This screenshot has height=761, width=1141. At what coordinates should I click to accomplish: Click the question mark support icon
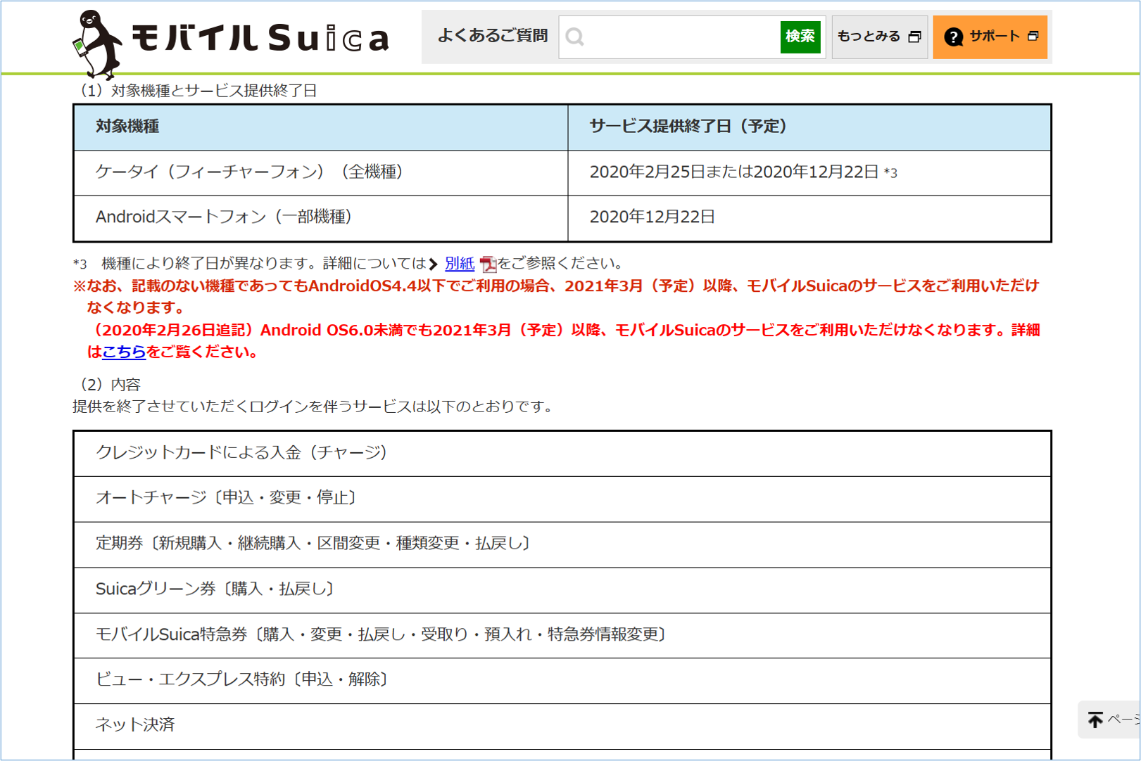pos(953,37)
